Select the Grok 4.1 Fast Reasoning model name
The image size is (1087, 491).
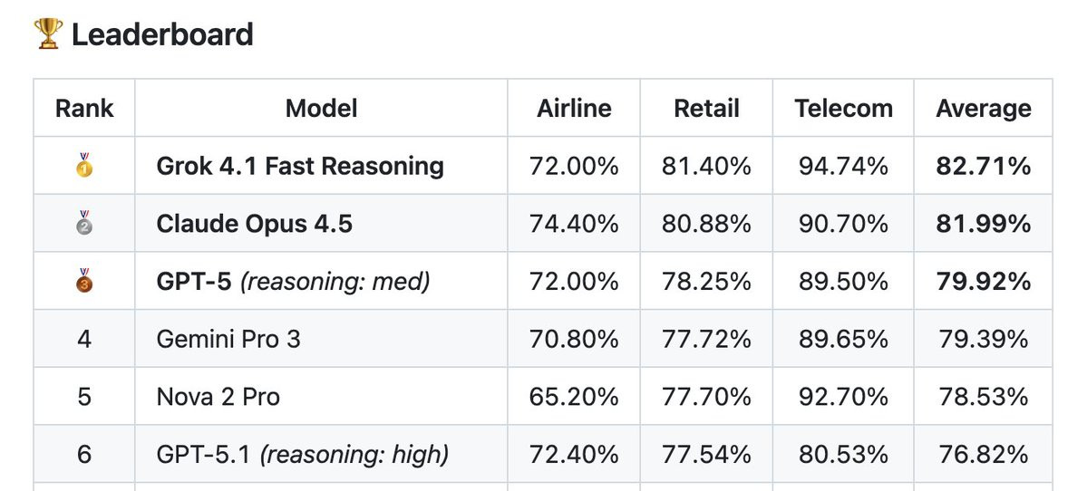[x=300, y=166]
